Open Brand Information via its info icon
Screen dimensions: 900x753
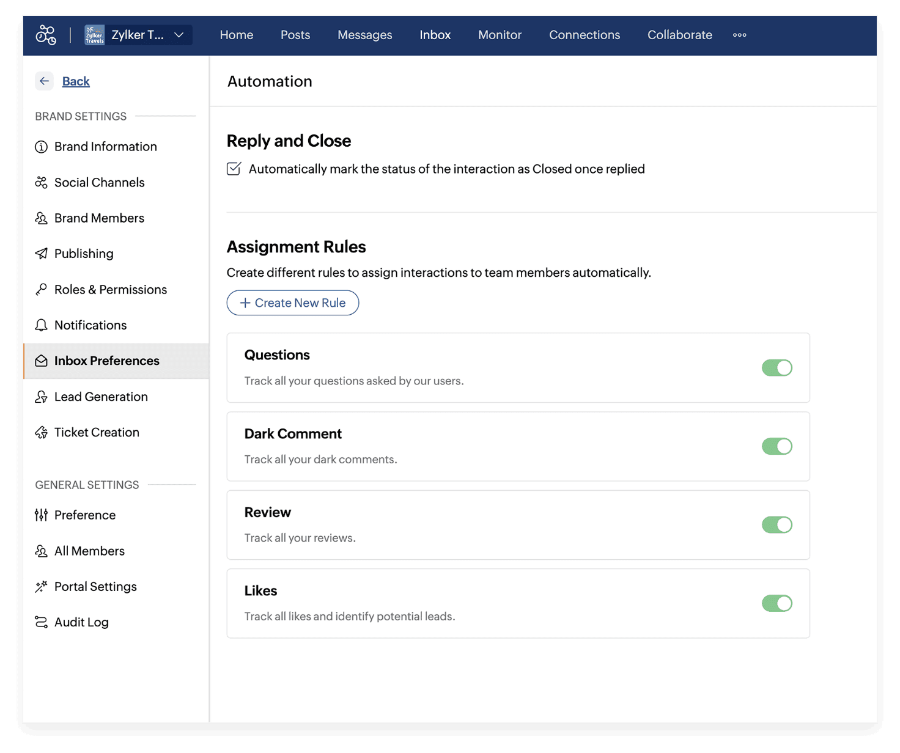tap(41, 147)
